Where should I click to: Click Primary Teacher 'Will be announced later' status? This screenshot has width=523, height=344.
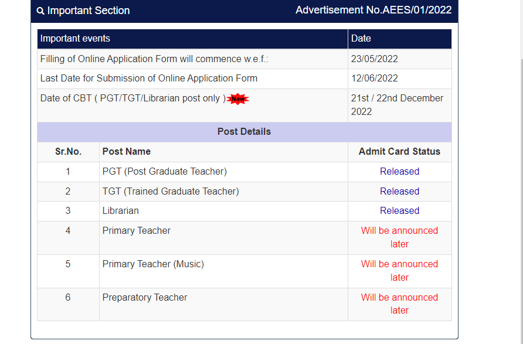click(399, 237)
